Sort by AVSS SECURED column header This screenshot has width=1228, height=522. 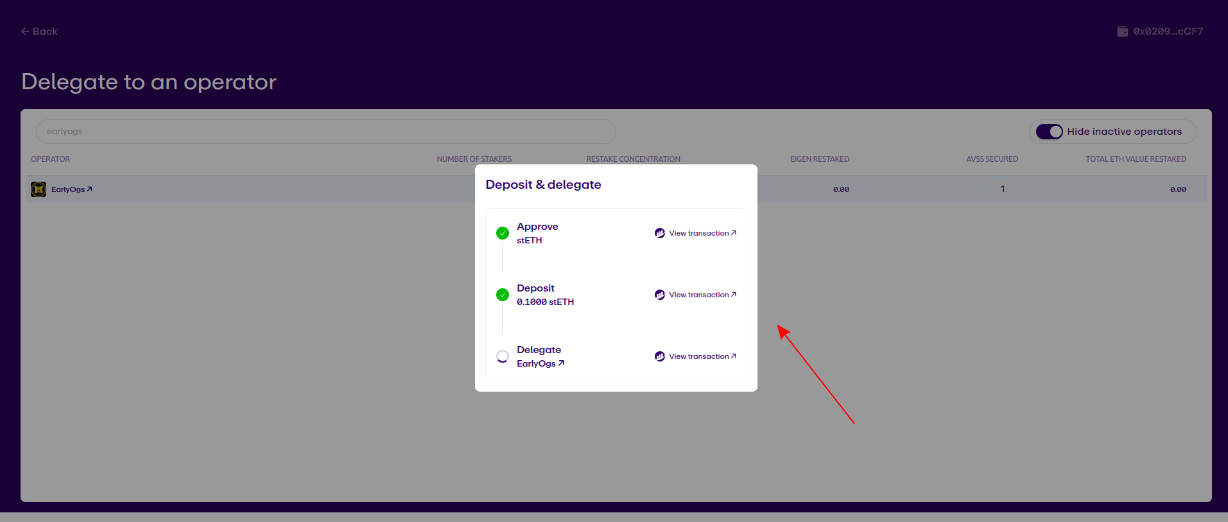point(992,159)
